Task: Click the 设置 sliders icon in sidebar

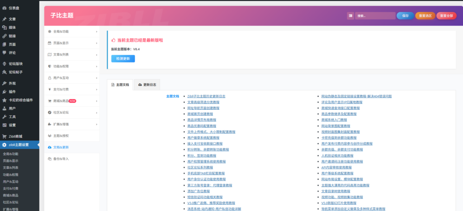Action: pos(4,125)
